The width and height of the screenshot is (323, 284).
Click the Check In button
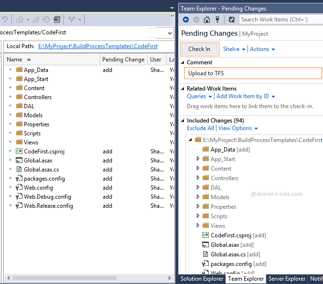point(199,49)
